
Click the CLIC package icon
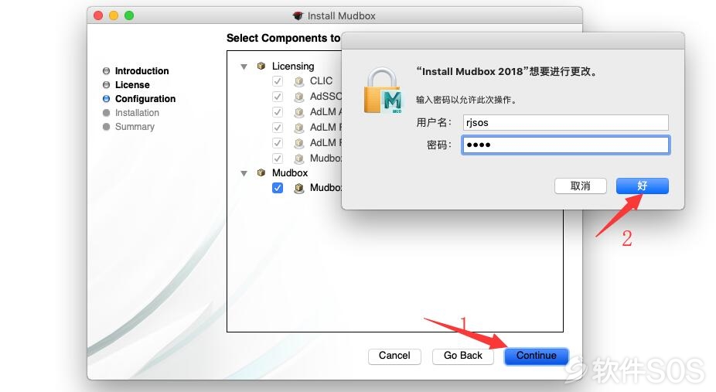click(299, 81)
